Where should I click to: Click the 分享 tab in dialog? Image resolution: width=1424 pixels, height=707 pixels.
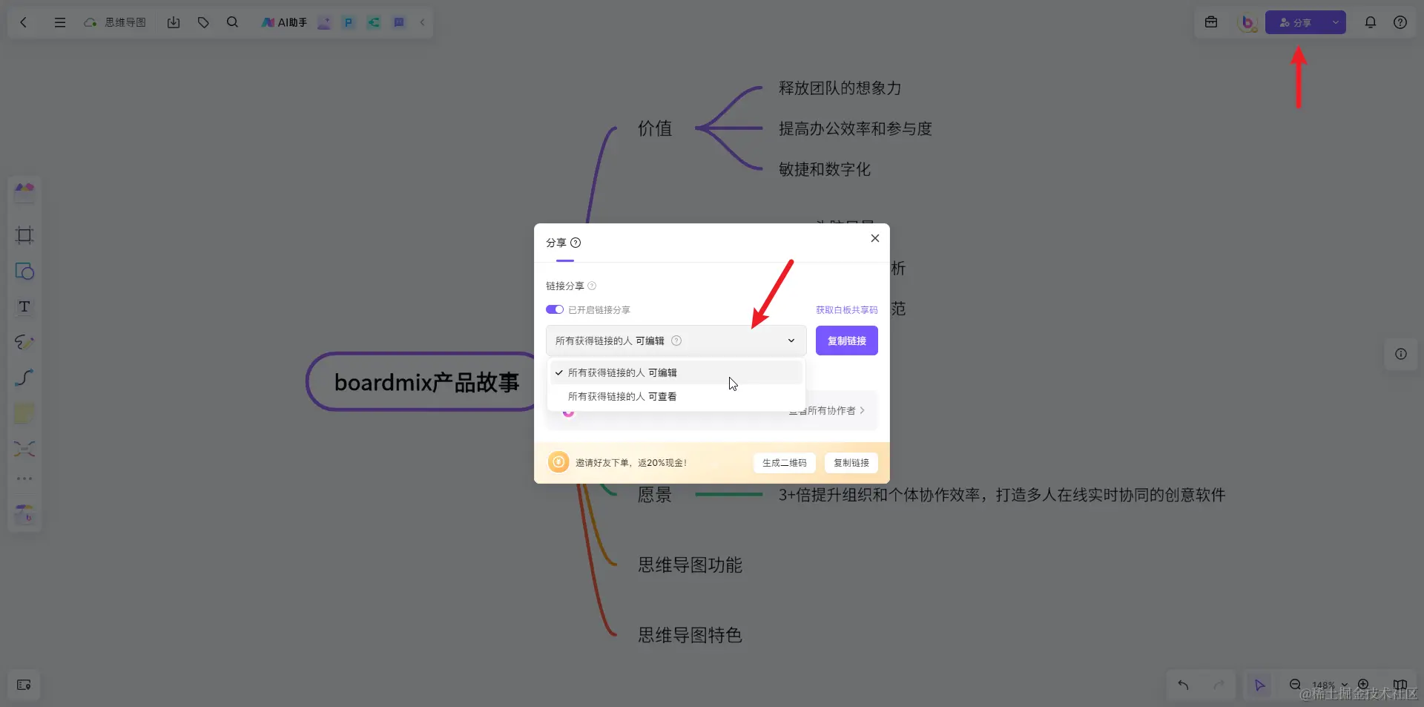pos(556,243)
